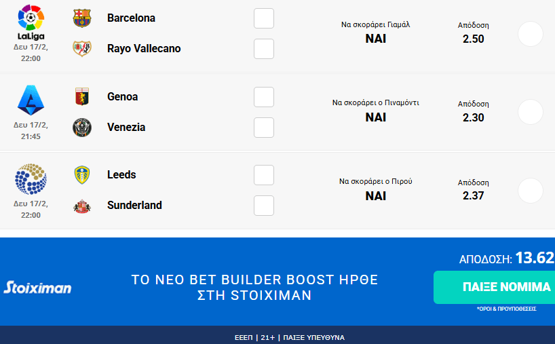
Task: Click the Stoiximan logo in the banner
Action: point(37,288)
